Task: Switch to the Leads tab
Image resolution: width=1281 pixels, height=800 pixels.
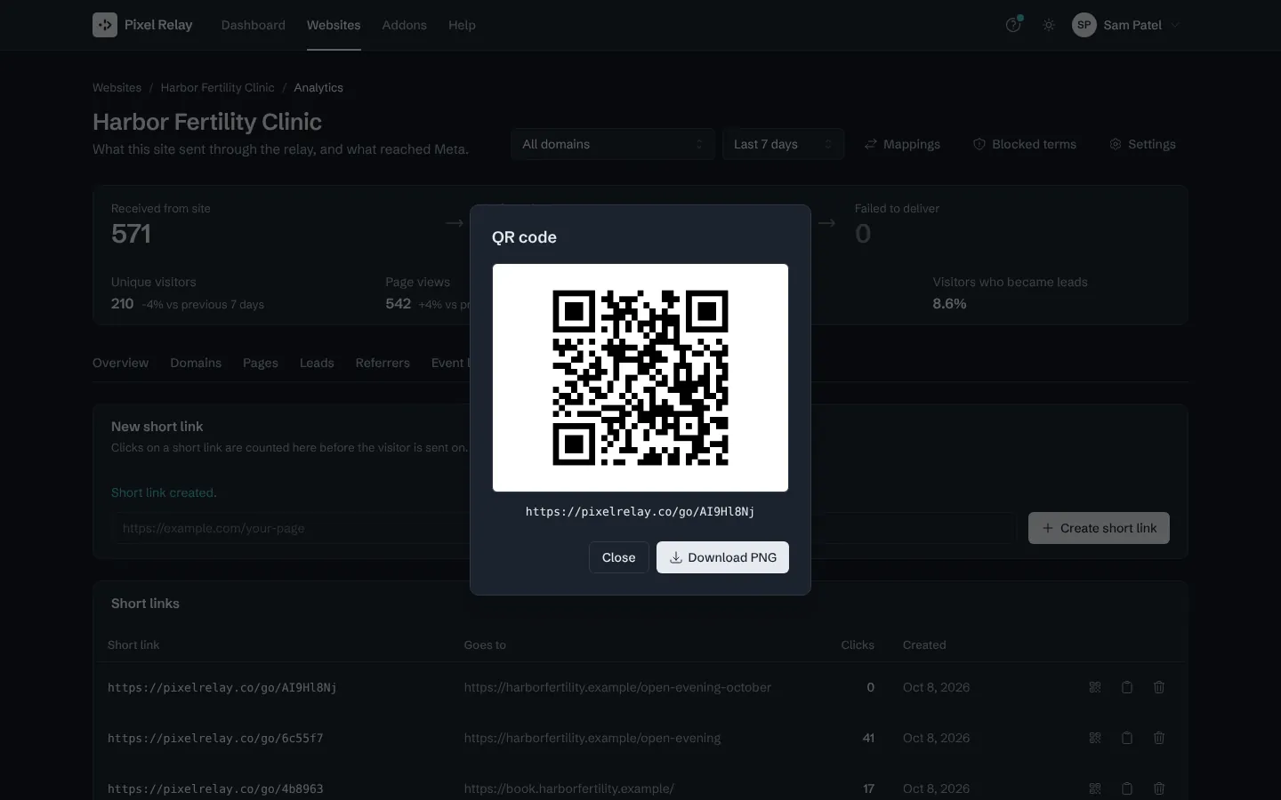Action: [317, 363]
